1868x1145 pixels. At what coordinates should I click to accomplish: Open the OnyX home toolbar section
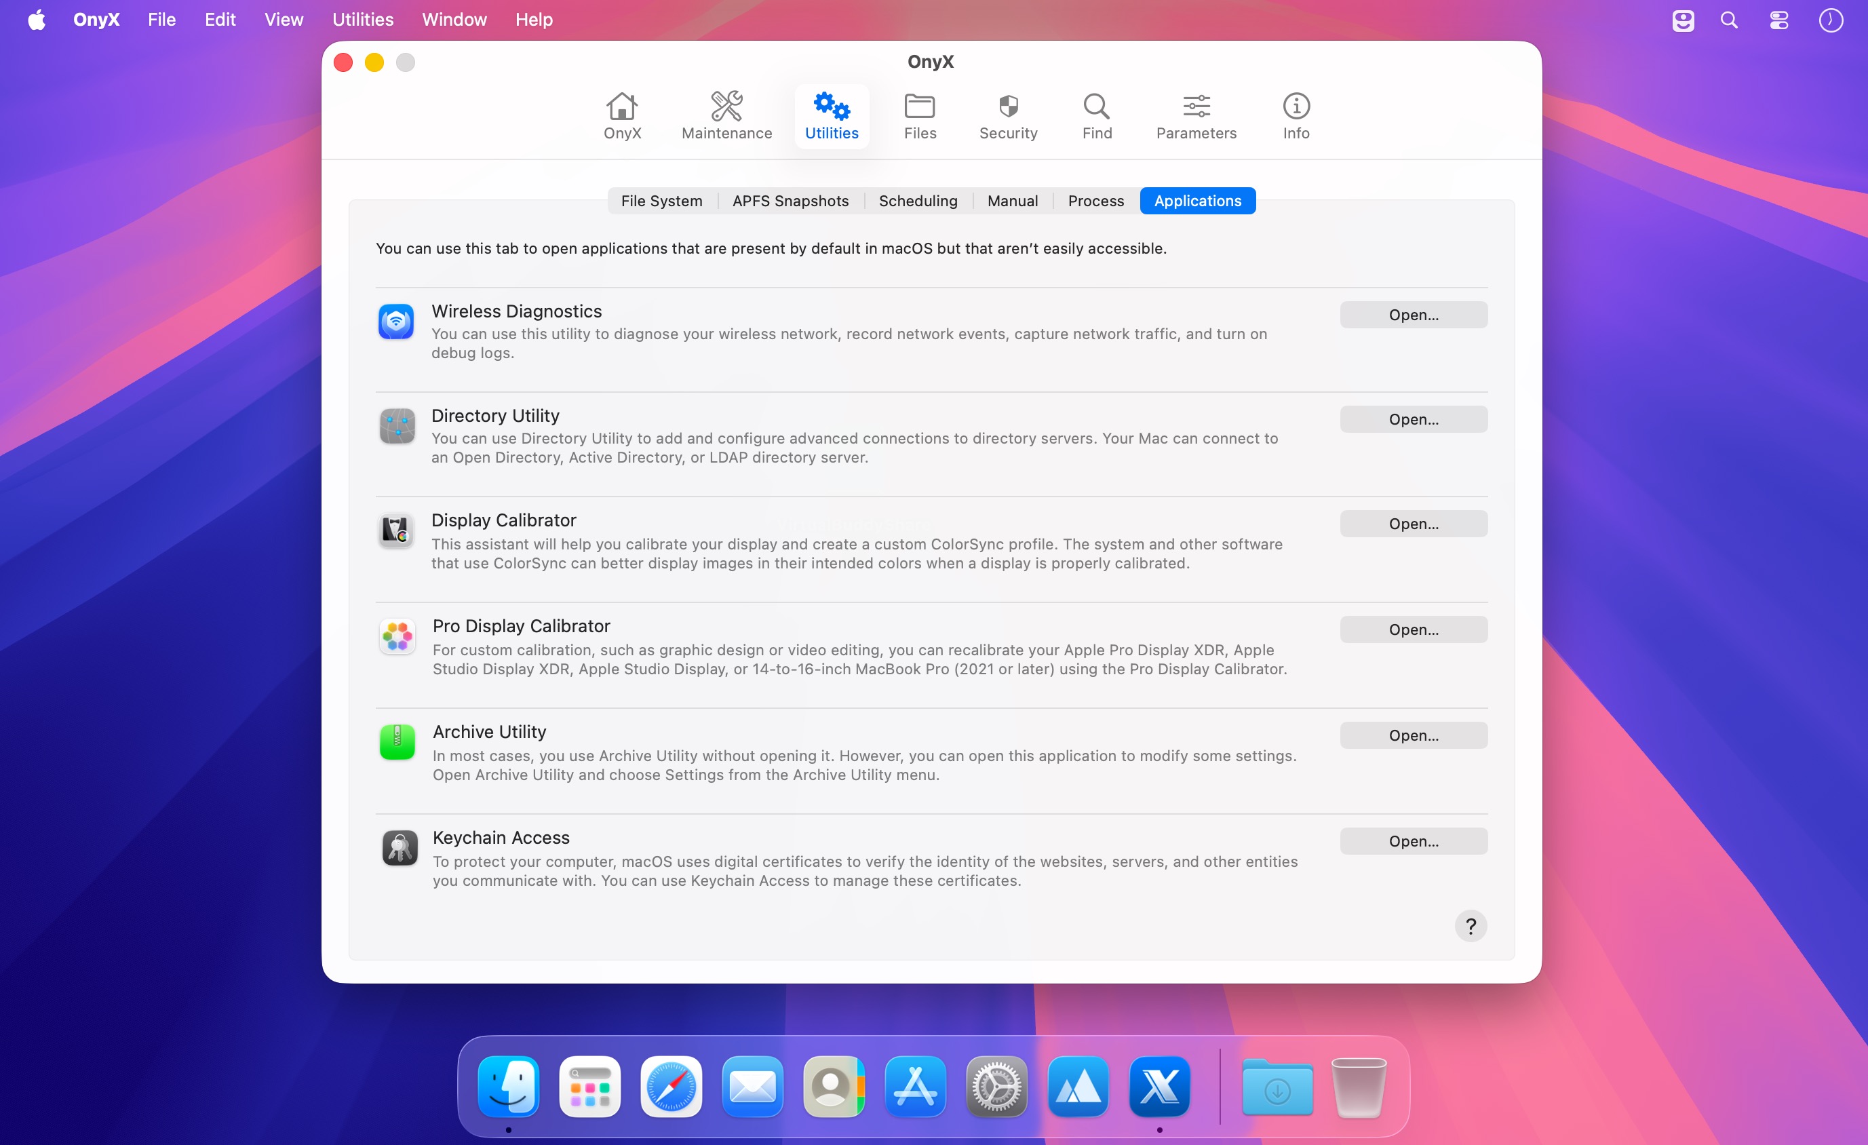point(622,116)
